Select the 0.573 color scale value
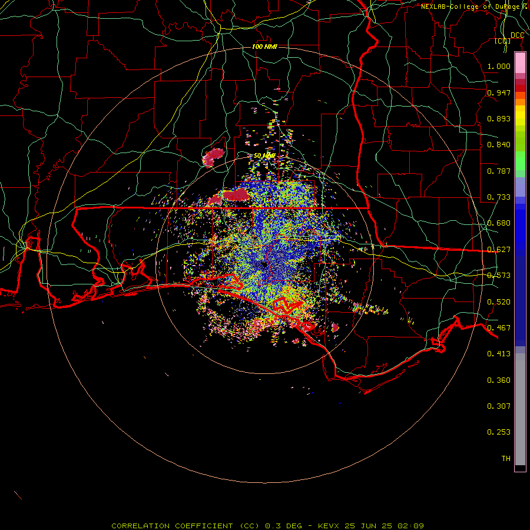 click(499, 276)
